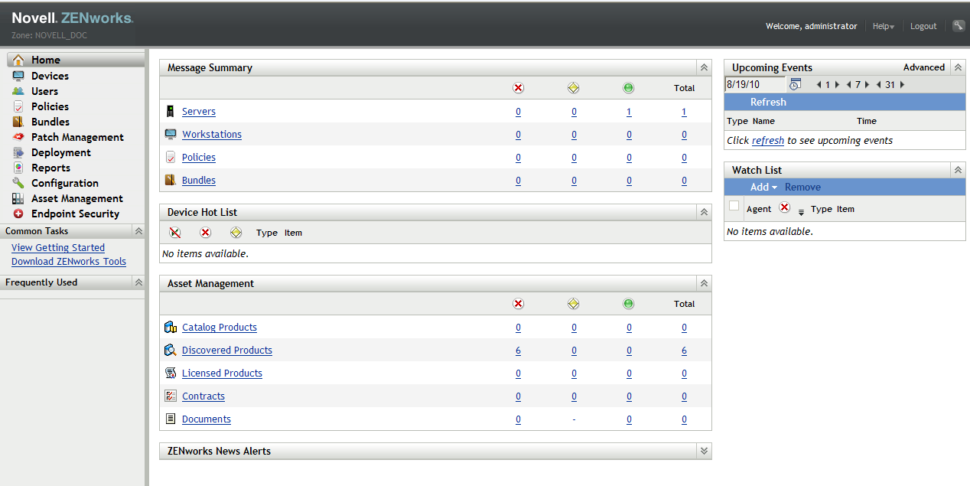Click the Logout link

pos(923,26)
